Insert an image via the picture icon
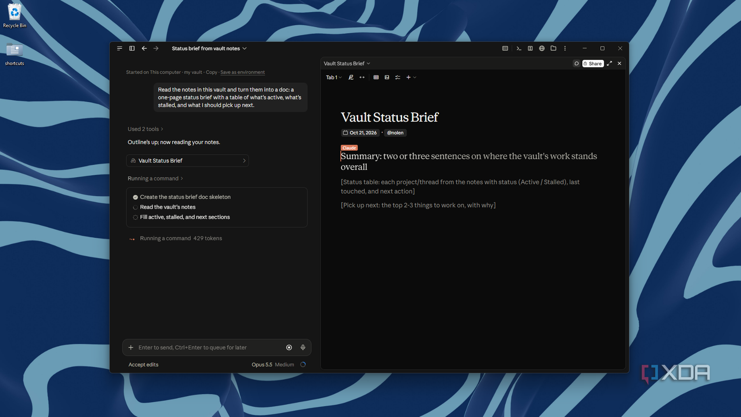Screen dimensions: 741x417 387,77
